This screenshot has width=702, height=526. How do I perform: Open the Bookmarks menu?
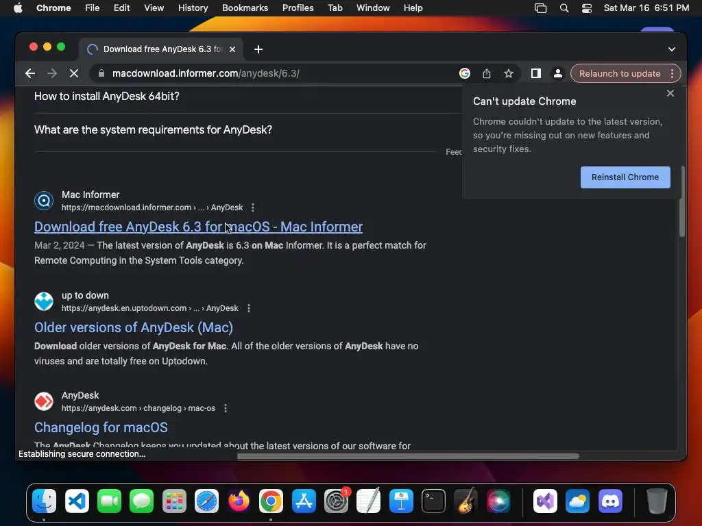245,8
